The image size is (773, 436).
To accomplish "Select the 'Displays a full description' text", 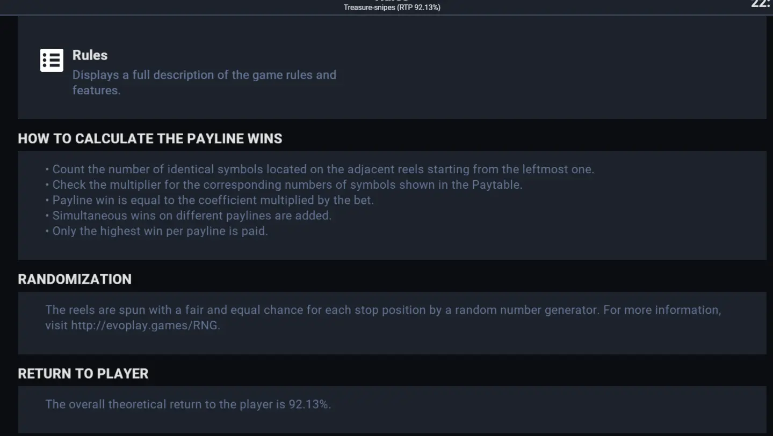I will [x=204, y=82].
